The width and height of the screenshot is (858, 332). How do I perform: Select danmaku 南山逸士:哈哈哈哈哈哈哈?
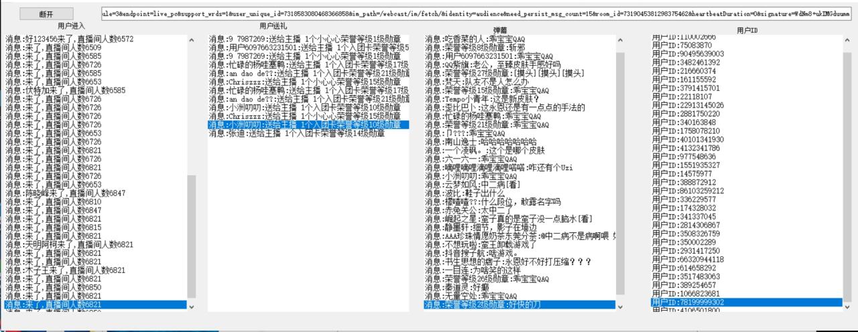click(519, 142)
